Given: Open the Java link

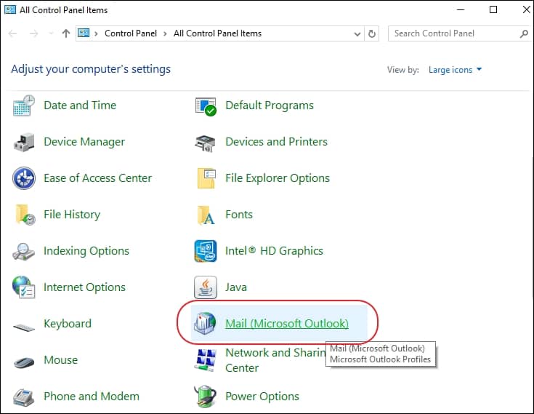Looking at the screenshot, I should [236, 287].
